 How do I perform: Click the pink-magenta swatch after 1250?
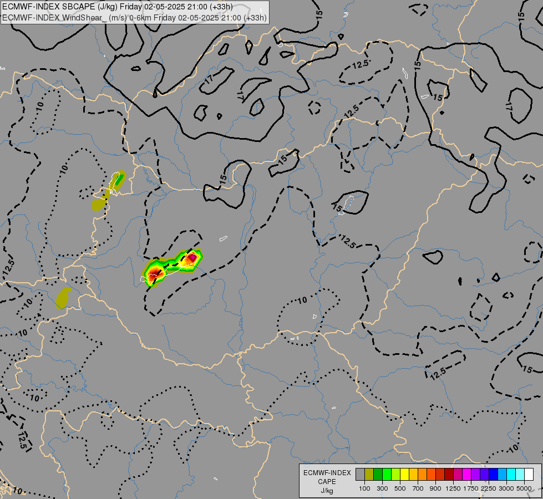[458, 474]
